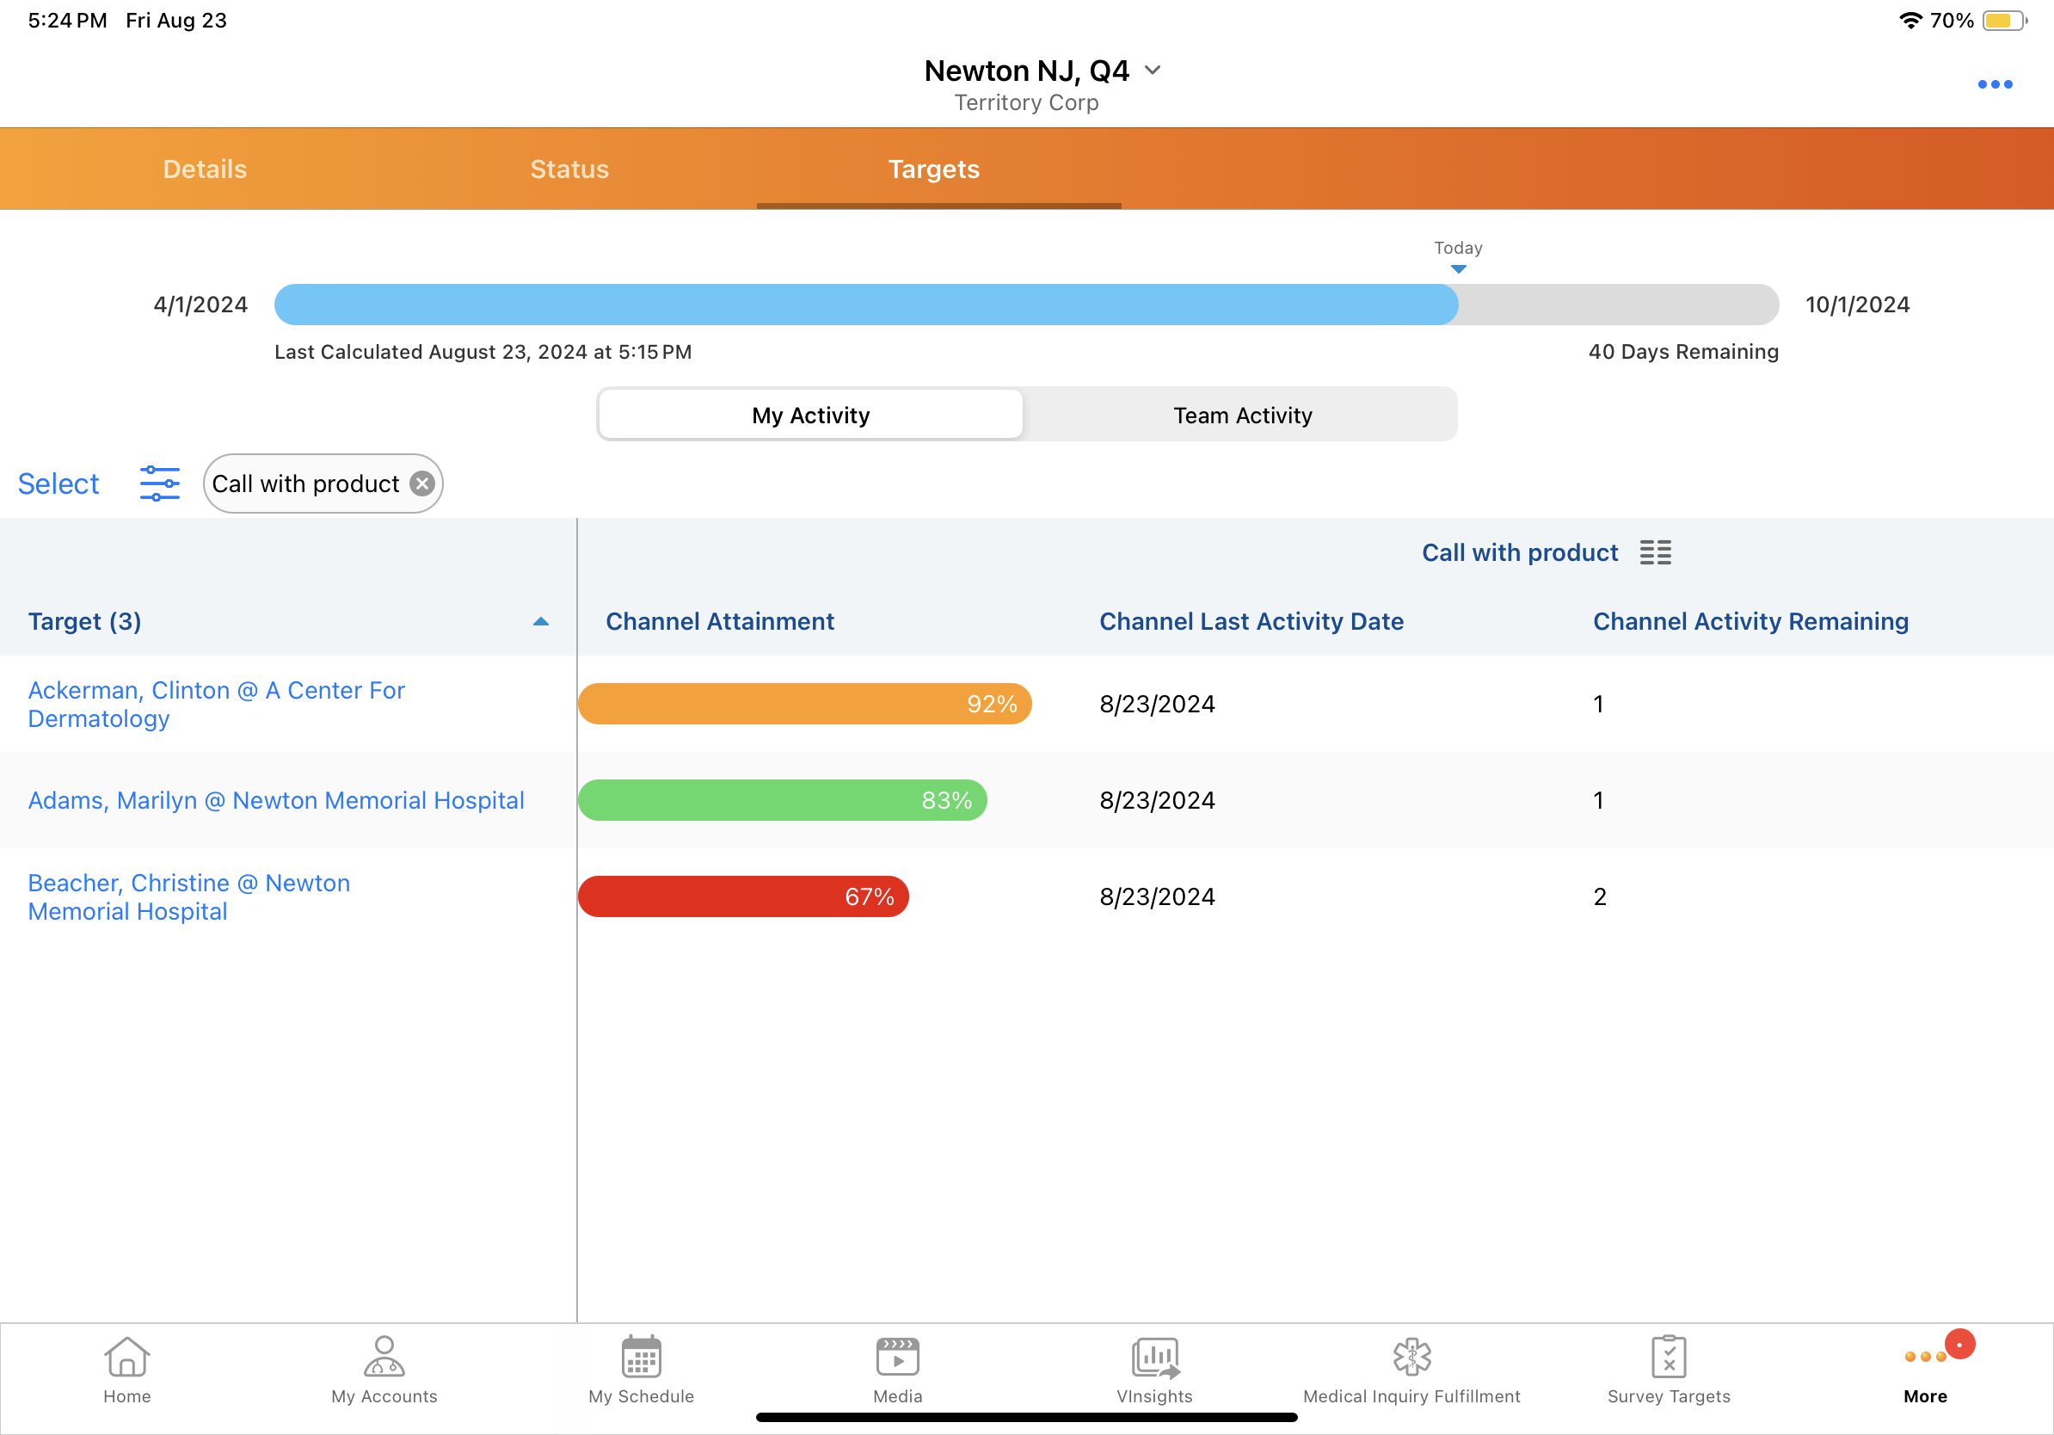Switch to the My Activity segment
Image resolution: width=2054 pixels, height=1435 pixels.
[x=810, y=416]
